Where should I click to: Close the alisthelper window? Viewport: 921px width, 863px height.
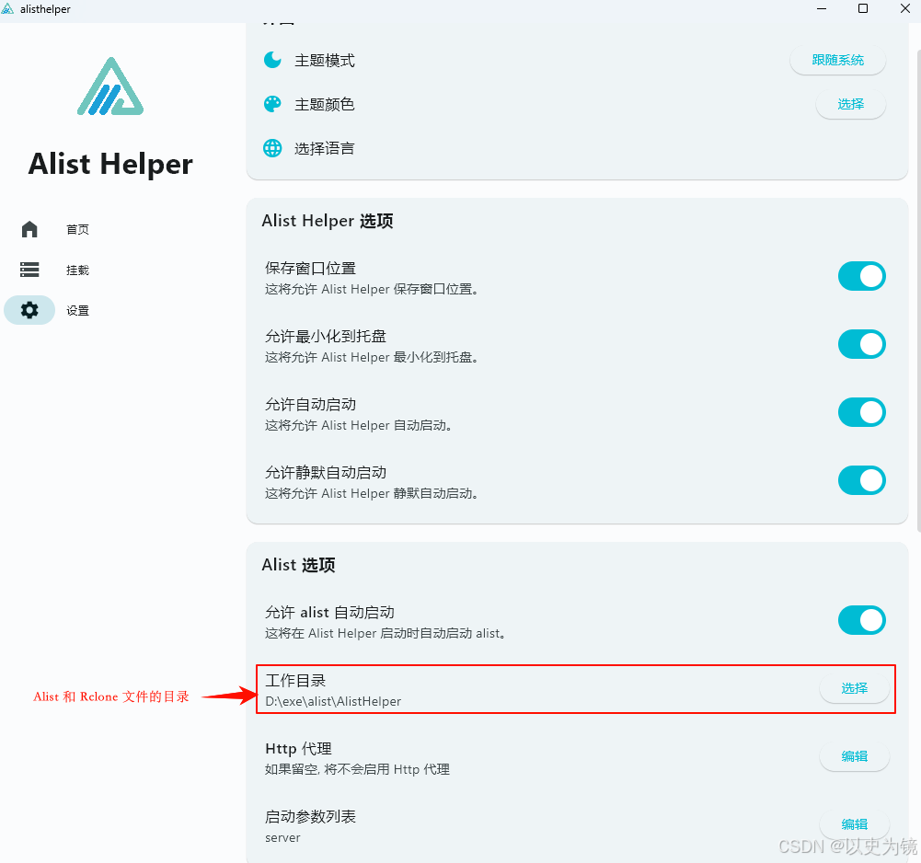coord(905,9)
